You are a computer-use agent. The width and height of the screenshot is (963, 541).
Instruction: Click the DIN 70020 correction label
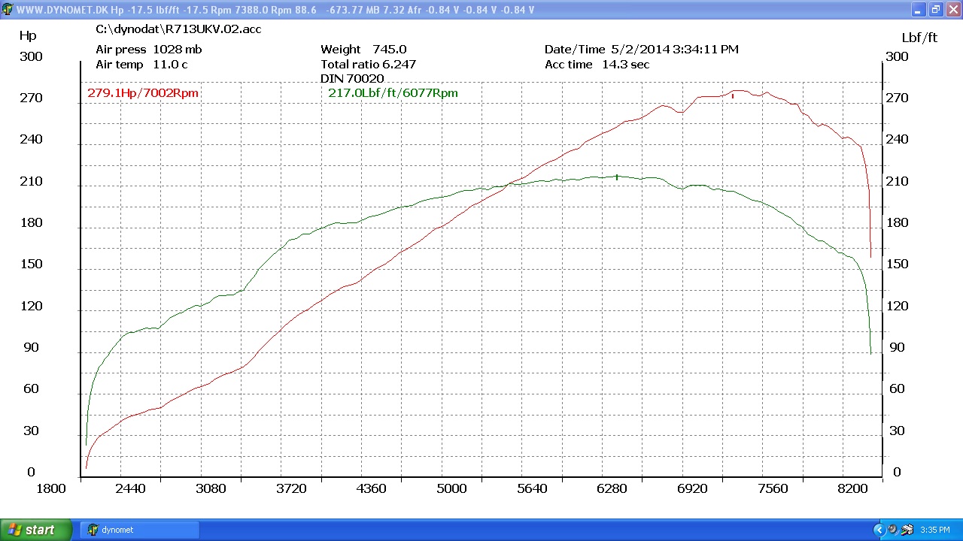point(352,79)
